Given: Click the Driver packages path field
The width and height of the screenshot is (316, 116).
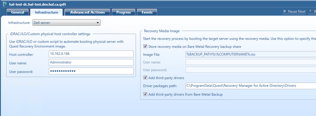Looking at the screenshot, I should 251,86.
